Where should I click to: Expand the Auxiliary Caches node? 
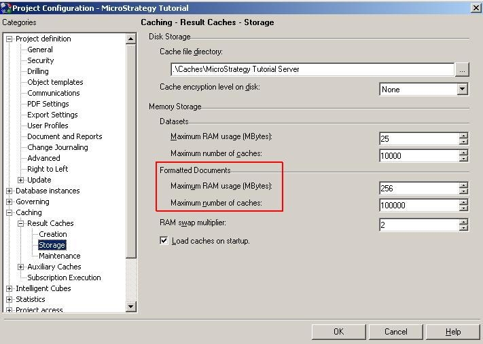pyautogui.click(x=21, y=267)
